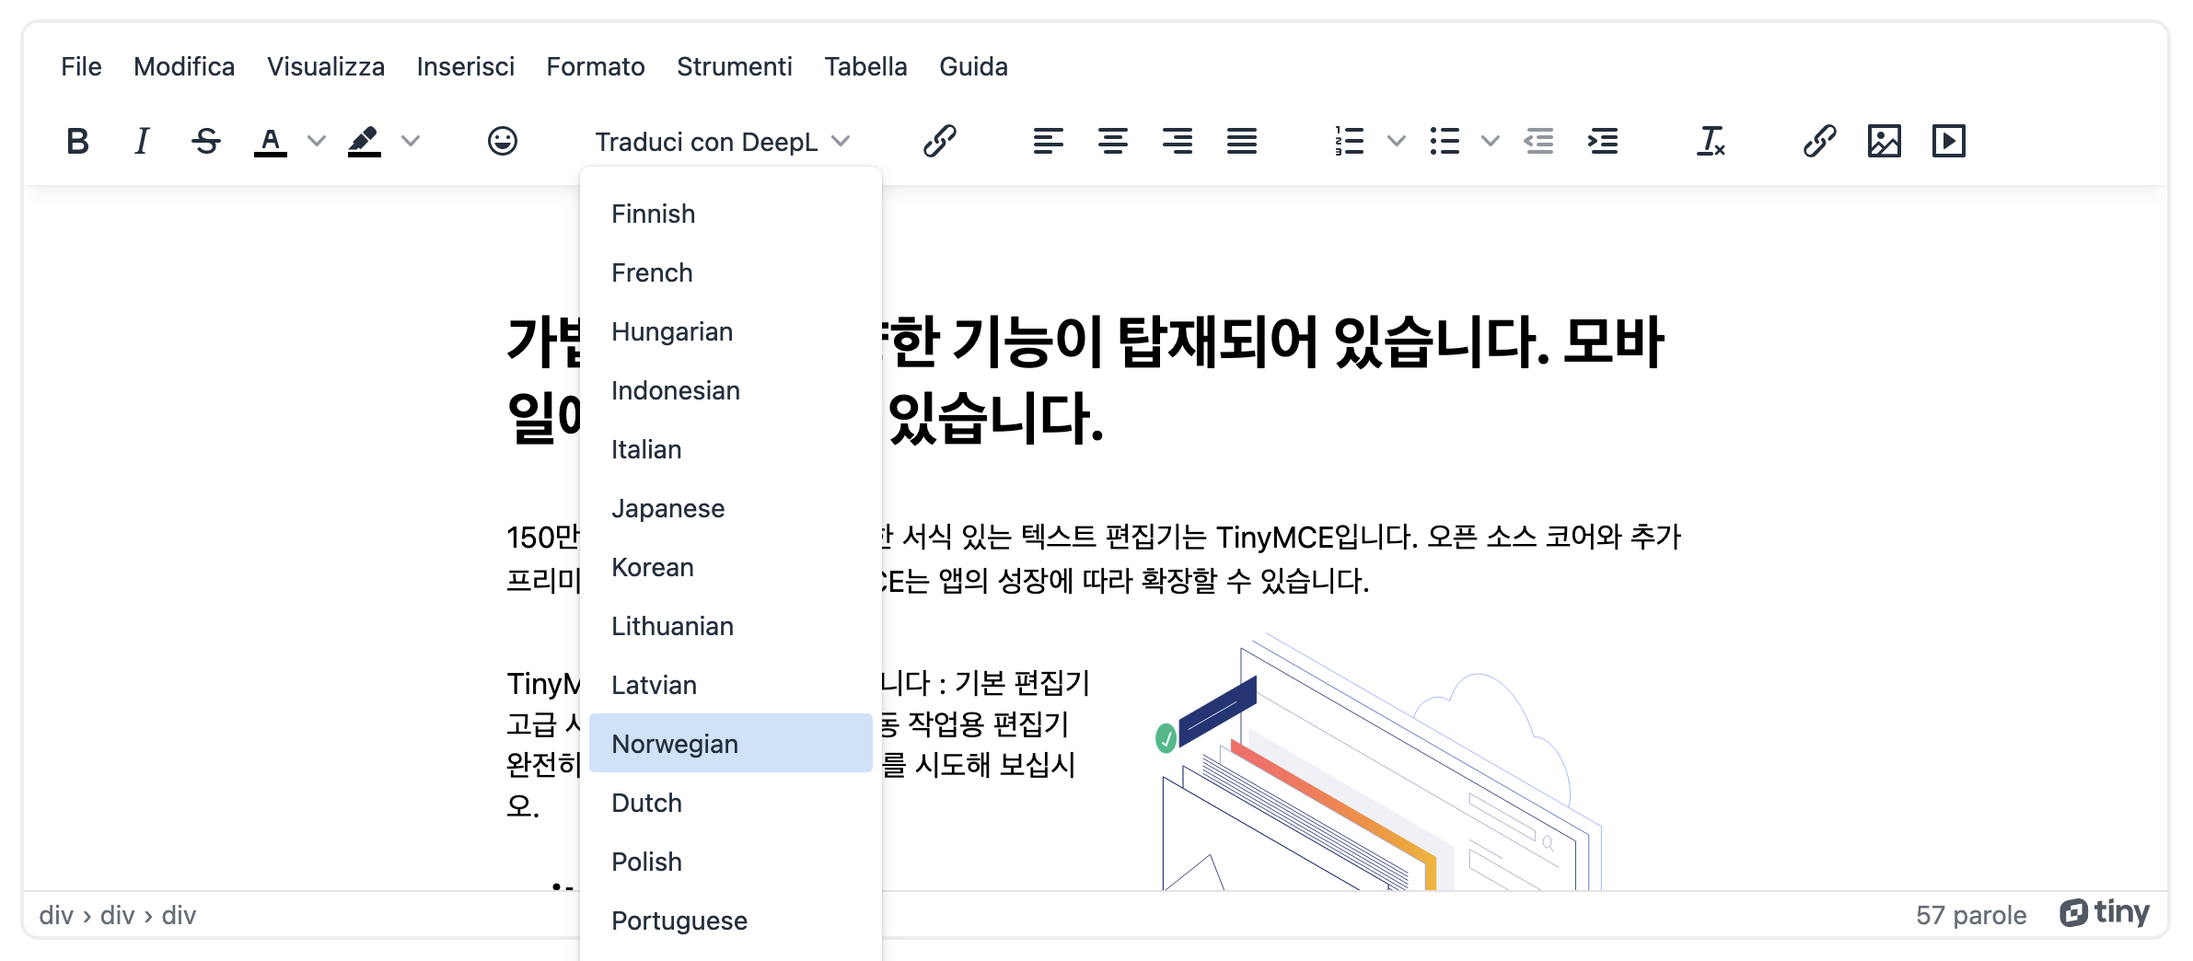
Task: Insert a media video
Action: pyautogui.click(x=1949, y=142)
